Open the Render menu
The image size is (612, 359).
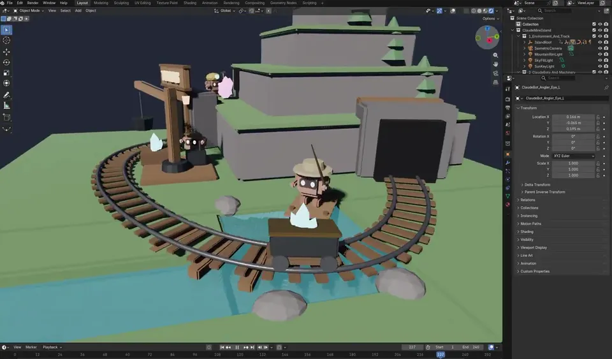coord(33,3)
